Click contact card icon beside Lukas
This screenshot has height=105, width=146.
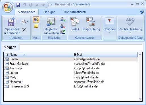(x=6, y=73)
